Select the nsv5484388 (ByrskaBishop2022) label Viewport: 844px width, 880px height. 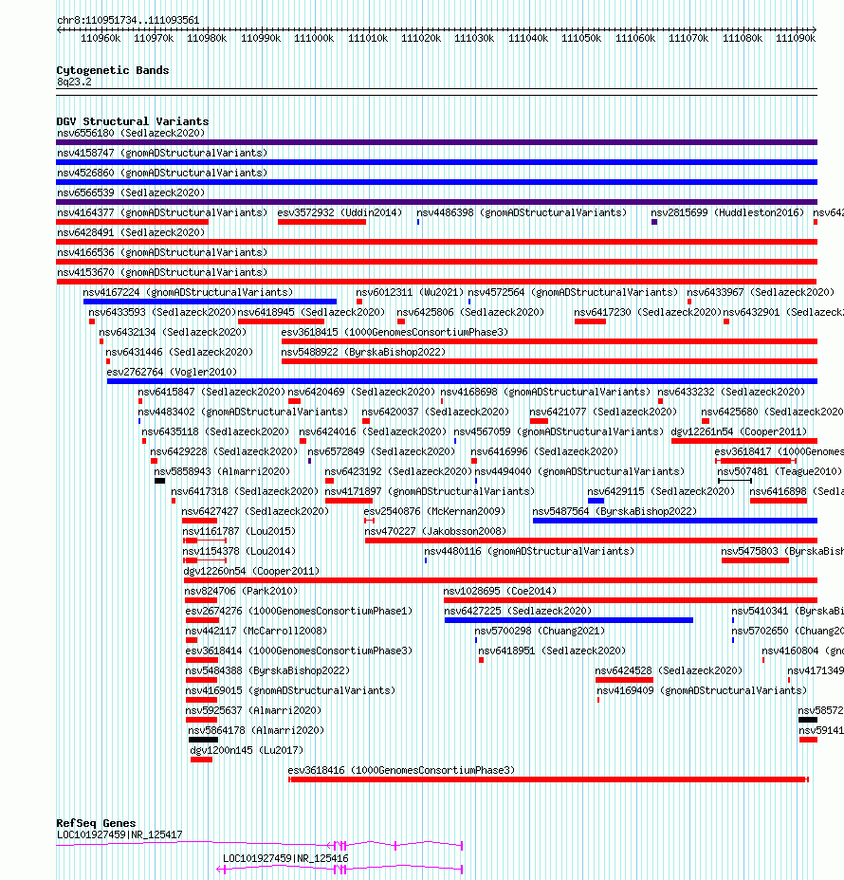click(x=267, y=670)
